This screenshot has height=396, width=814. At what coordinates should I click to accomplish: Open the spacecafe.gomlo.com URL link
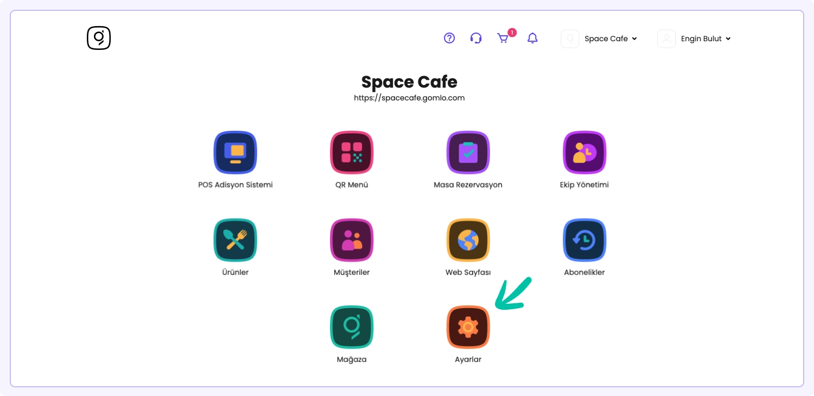[x=409, y=98]
